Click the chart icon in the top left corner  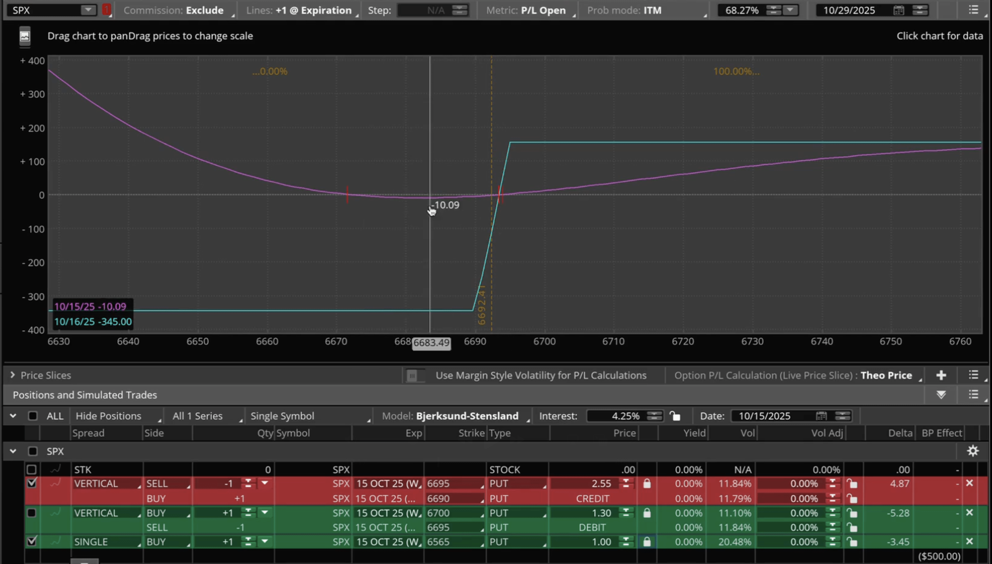coord(24,36)
